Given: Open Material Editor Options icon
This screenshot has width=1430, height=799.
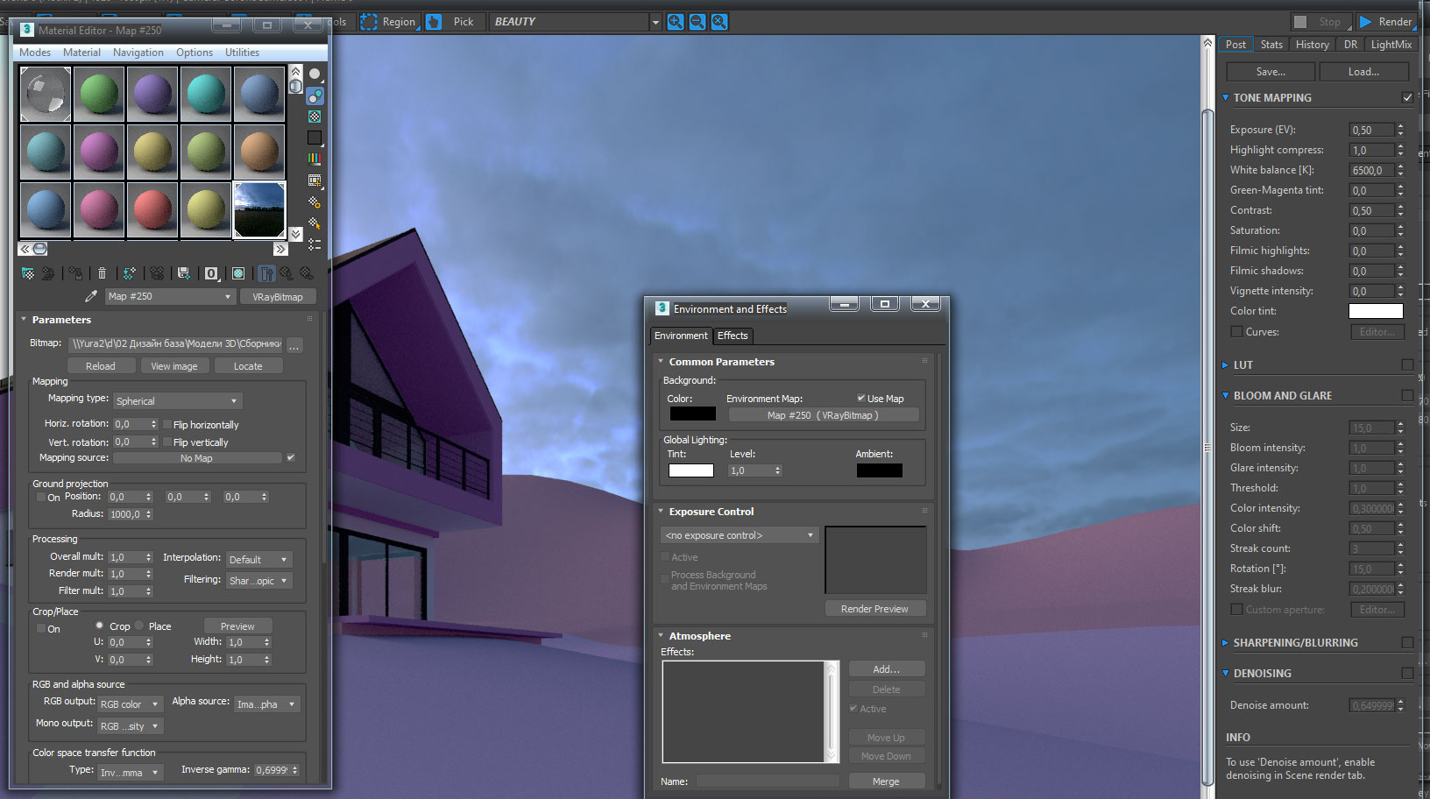Looking at the screenshot, I should click(315, 202).
